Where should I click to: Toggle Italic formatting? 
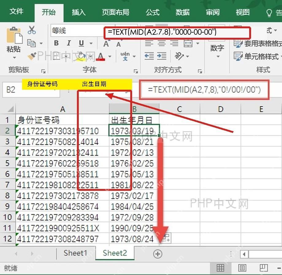69,43
